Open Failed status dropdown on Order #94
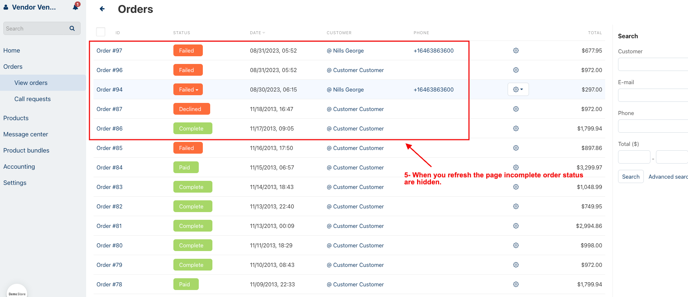 [x=188, y=89]
